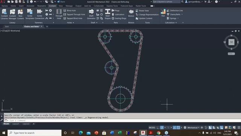This screenshot has width=241, height=136.
Task: Open the viewport controls [-] menu
Action: (2, 31)
